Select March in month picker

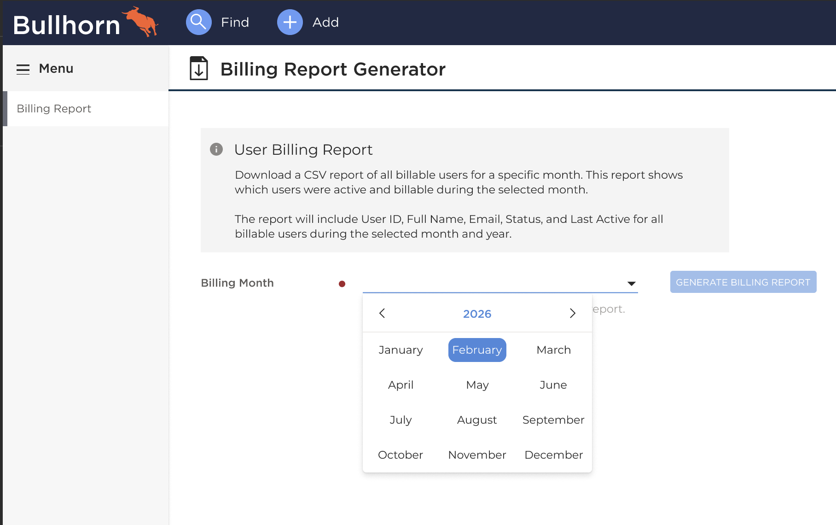point(554,350)
